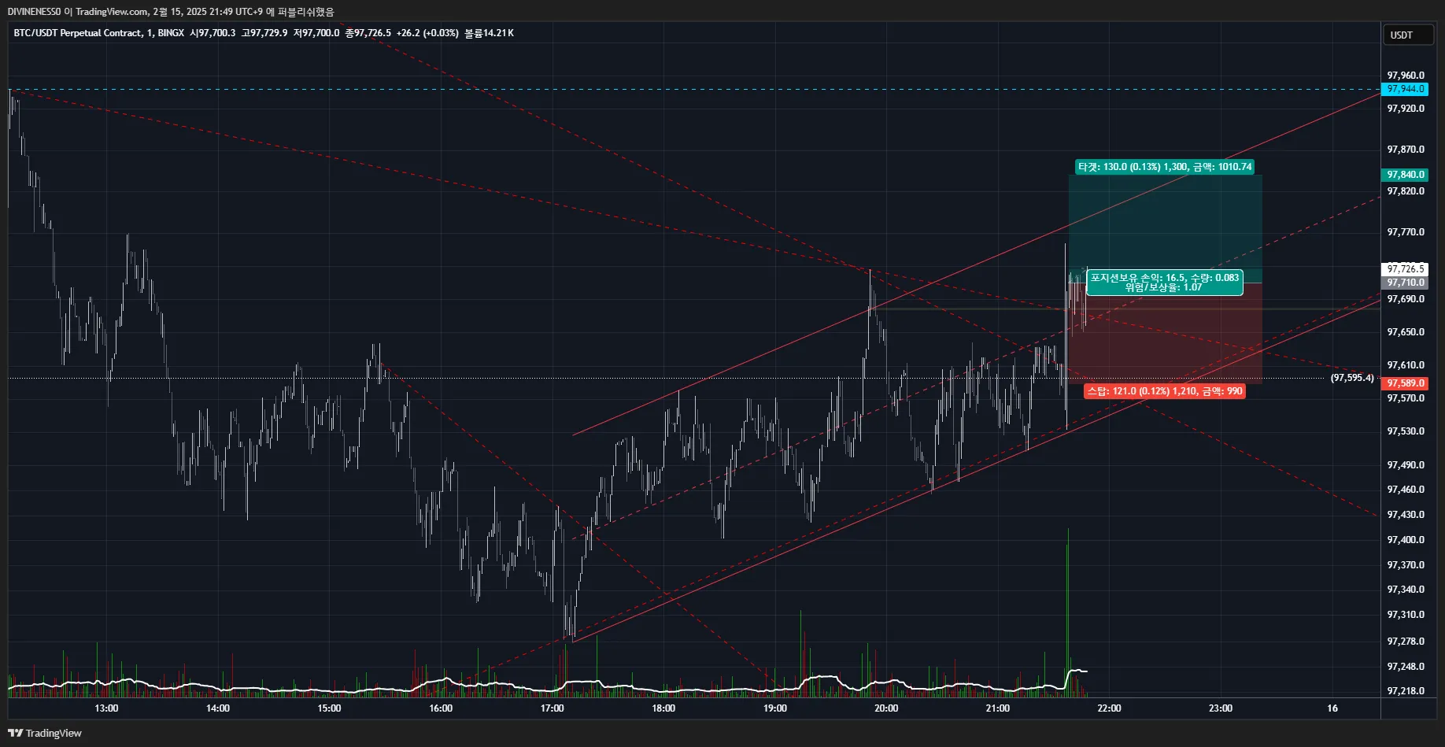Select the low value 저97,700.0
This screenshot has width=1445, height=747.
(316, 33)
